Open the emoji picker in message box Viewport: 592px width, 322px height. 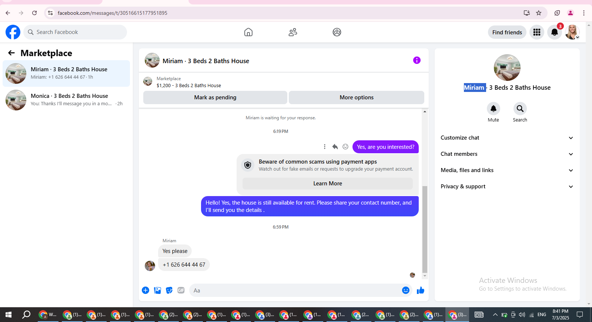coord(406,290)
